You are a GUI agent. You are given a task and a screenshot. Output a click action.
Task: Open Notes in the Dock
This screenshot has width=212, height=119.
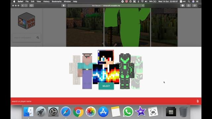click(116, 112)
